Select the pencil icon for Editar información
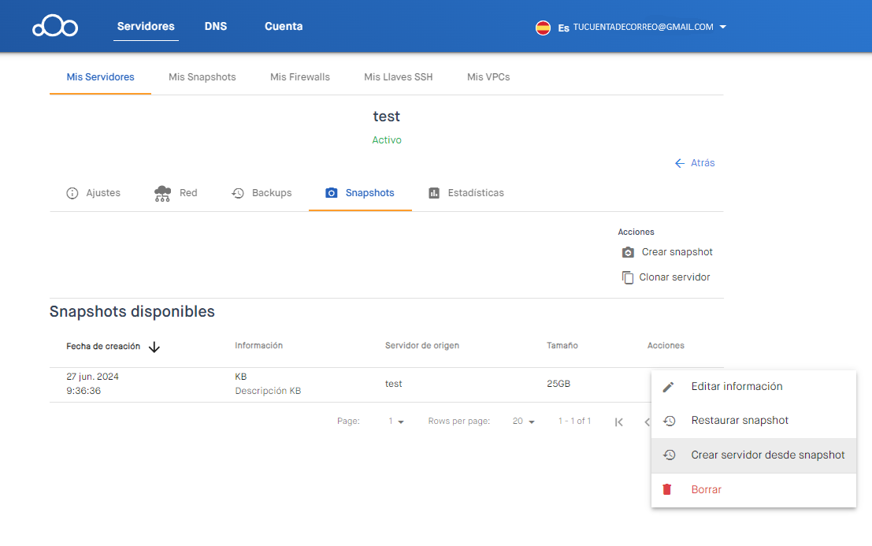This screenshot has height=546, width=872. (x=669, y=386)
